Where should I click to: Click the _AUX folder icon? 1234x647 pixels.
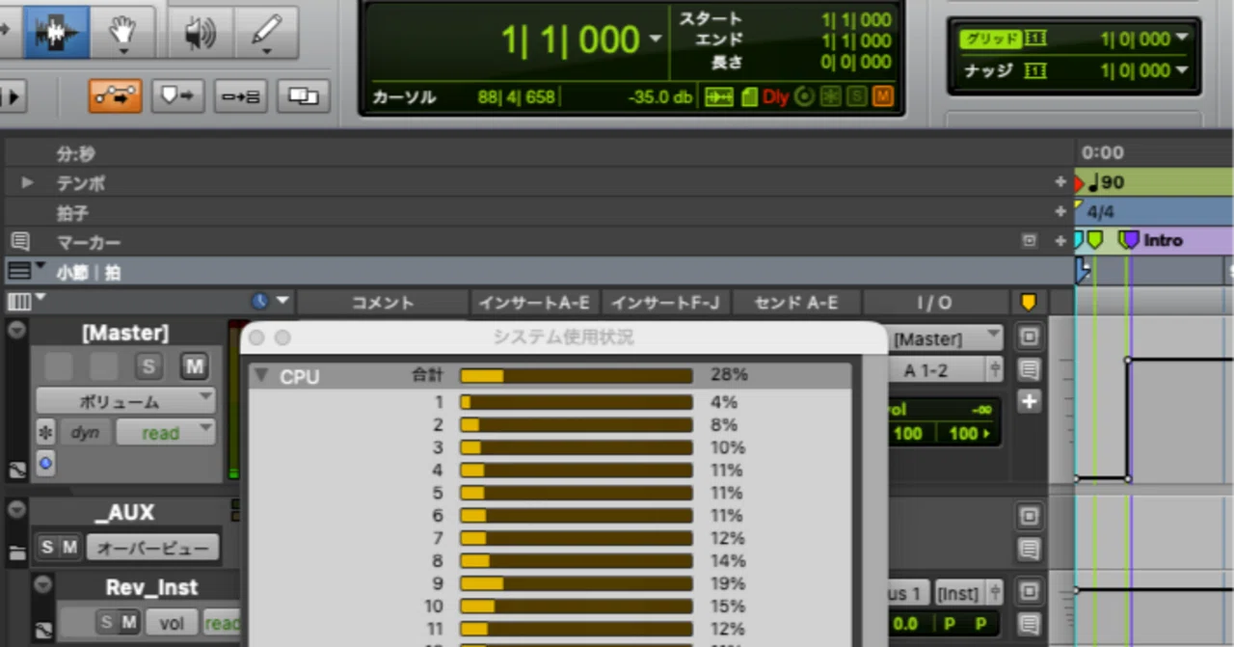click(x=16, y=553)
